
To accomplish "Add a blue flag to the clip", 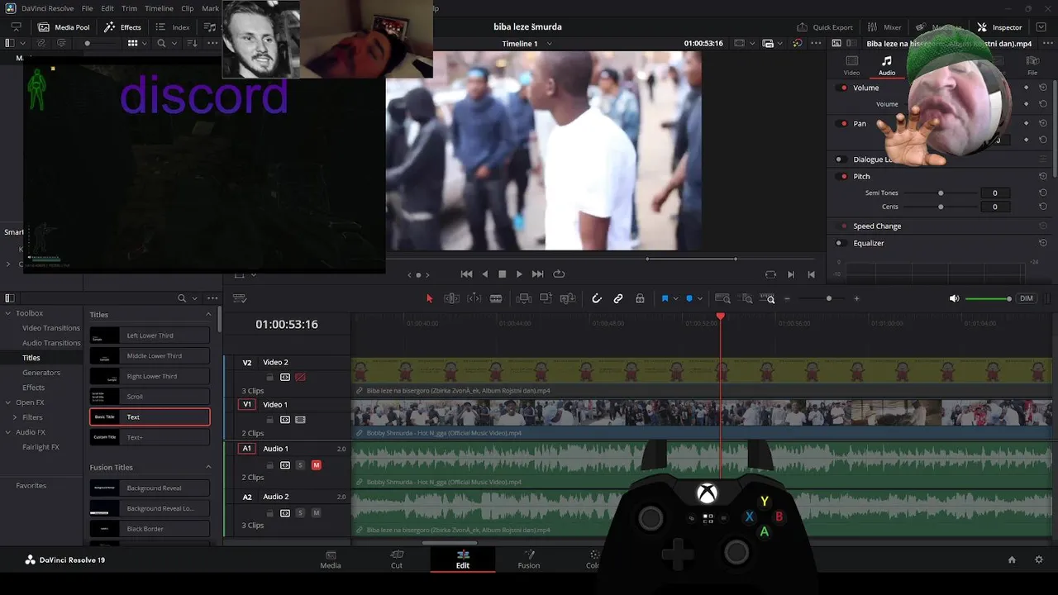I will pos(665,298).
